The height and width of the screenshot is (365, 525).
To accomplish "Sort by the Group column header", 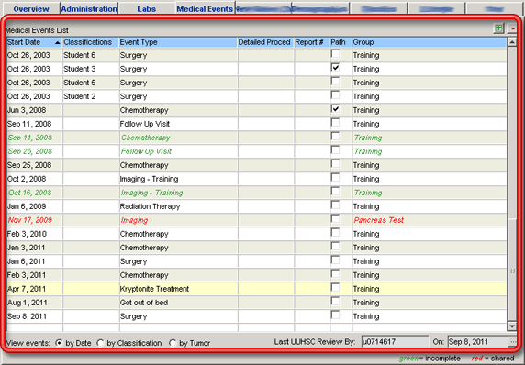I will click(430, 42).
